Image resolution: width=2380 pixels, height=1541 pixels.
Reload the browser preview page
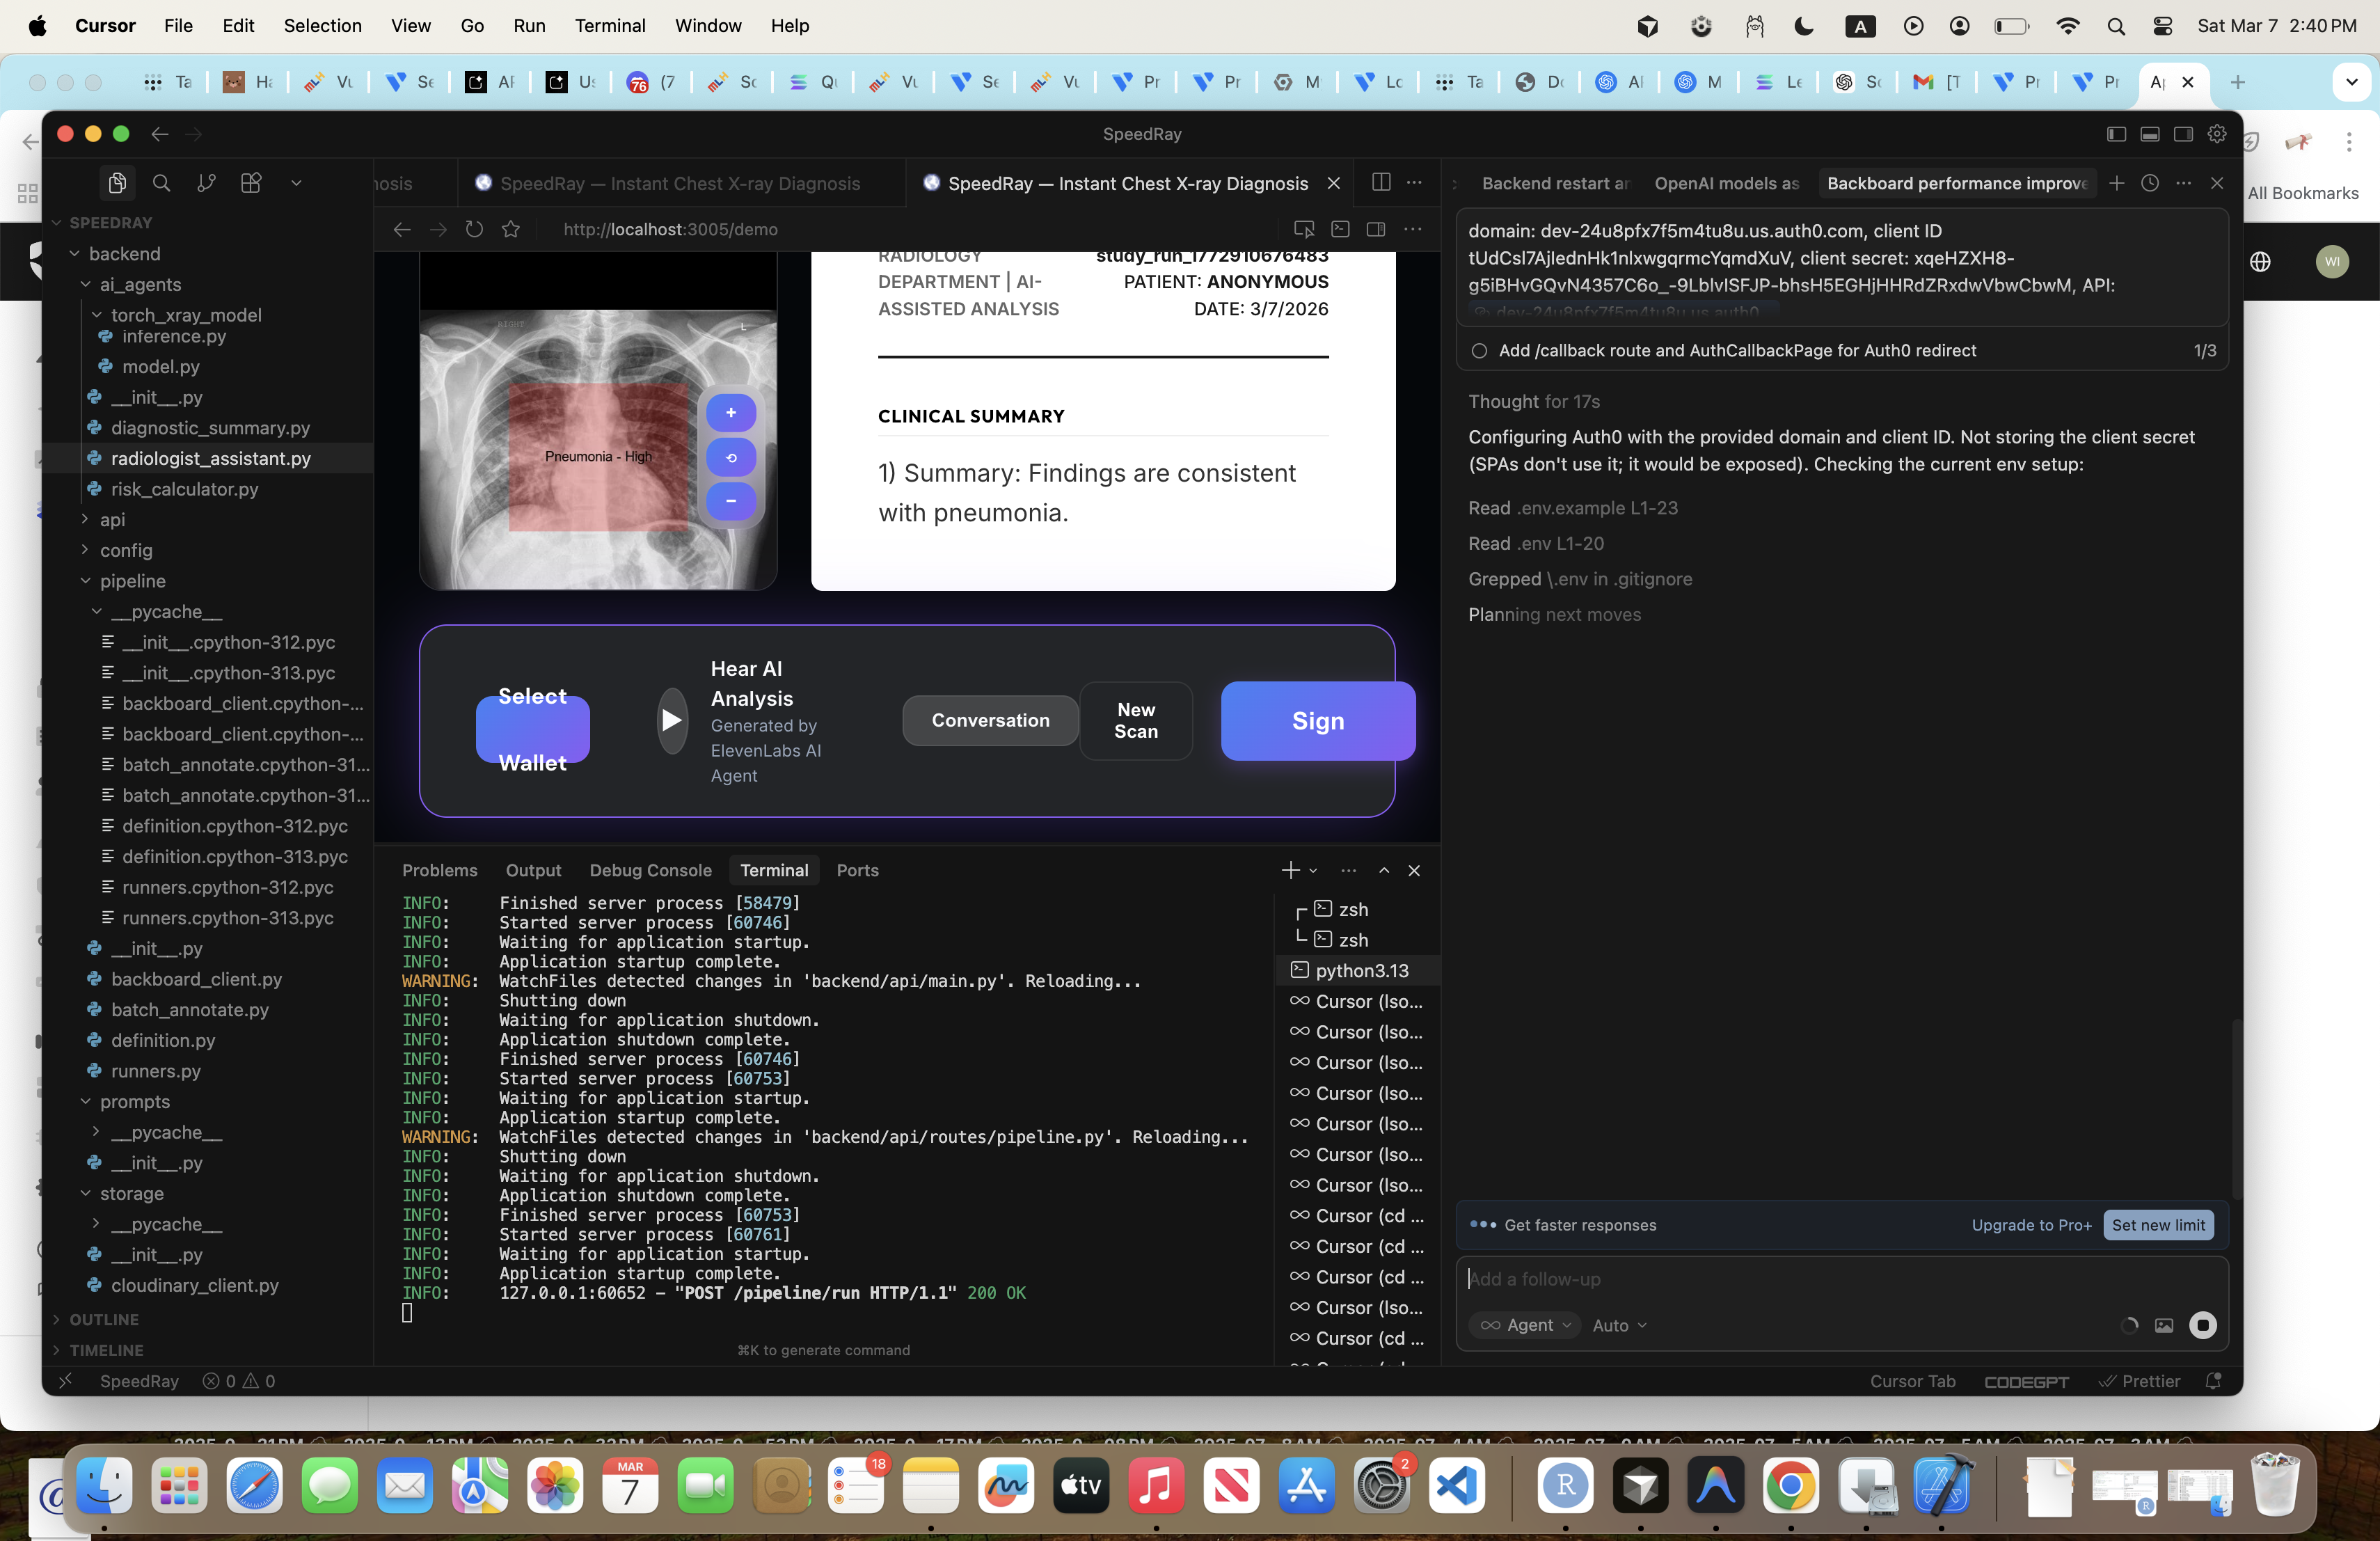(x=474, y=229)
